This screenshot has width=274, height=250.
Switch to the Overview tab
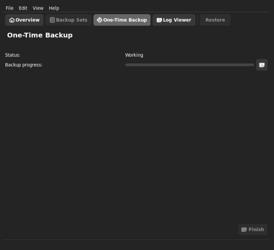tap(24, 20)
